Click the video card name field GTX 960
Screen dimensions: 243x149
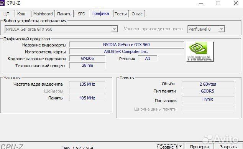[126, 45]
